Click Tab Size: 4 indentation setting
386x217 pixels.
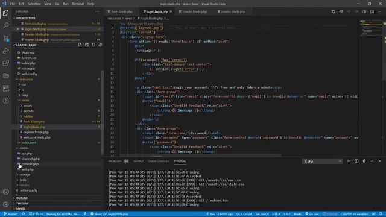tap(262, 214)
